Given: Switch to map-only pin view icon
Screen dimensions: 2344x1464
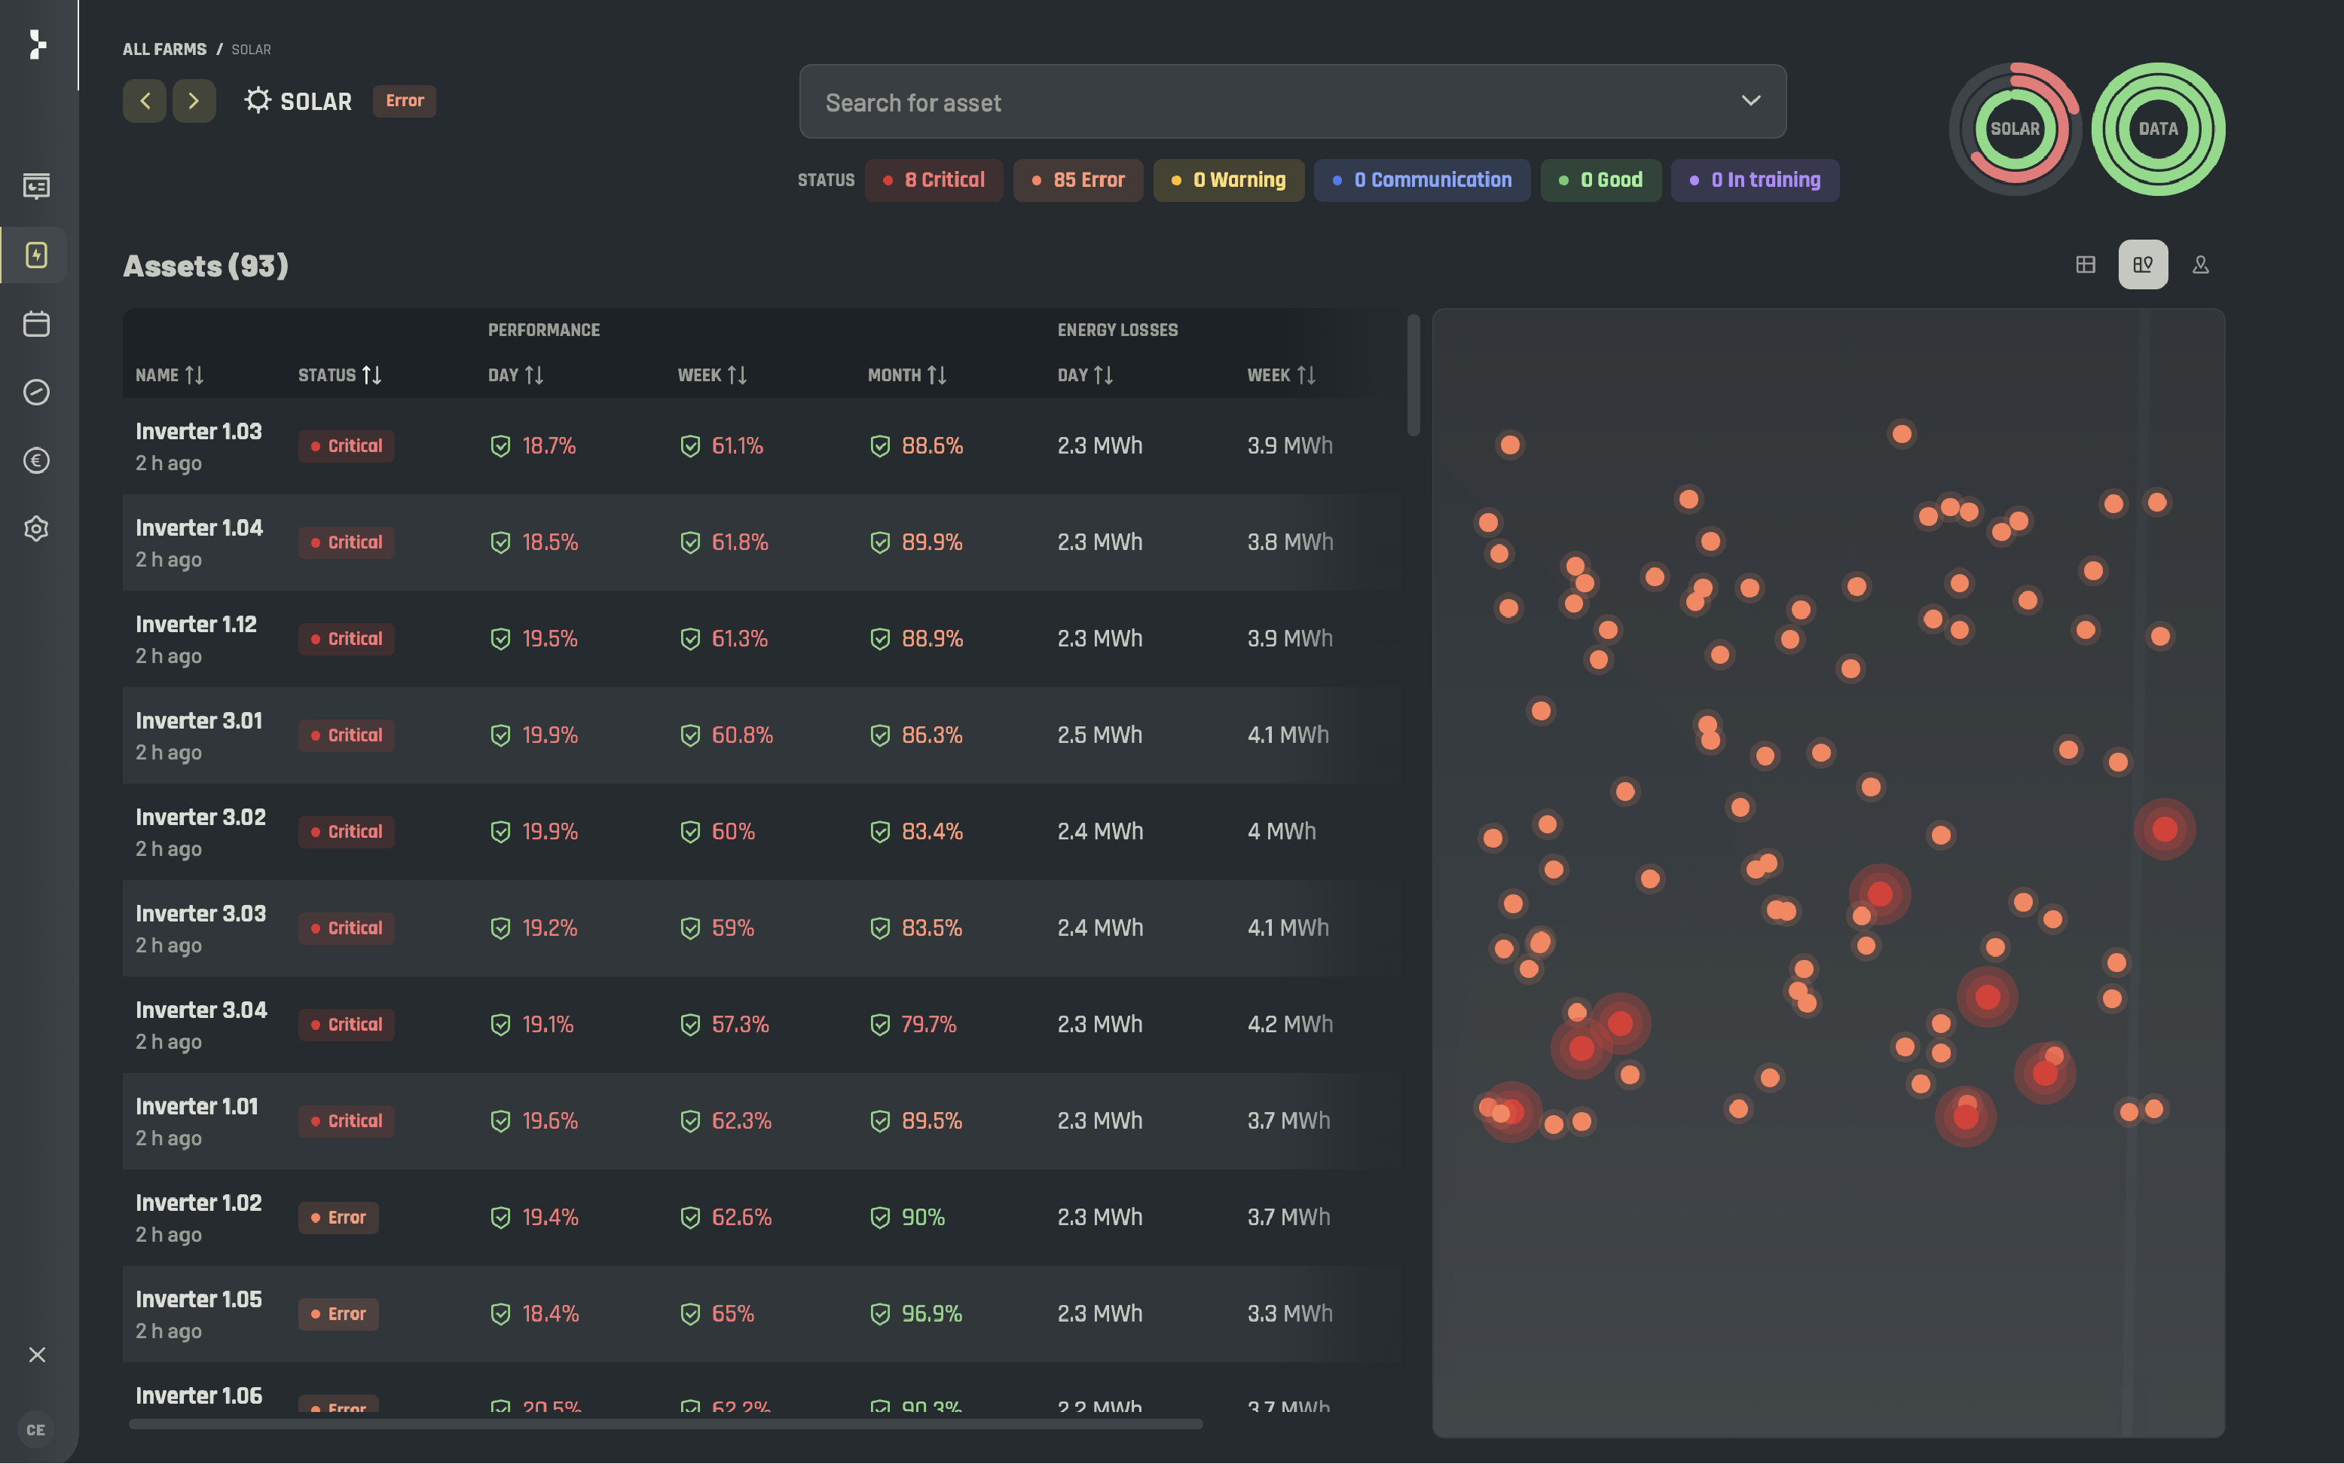Looking at the screenshot, I should click(2200, 264).
